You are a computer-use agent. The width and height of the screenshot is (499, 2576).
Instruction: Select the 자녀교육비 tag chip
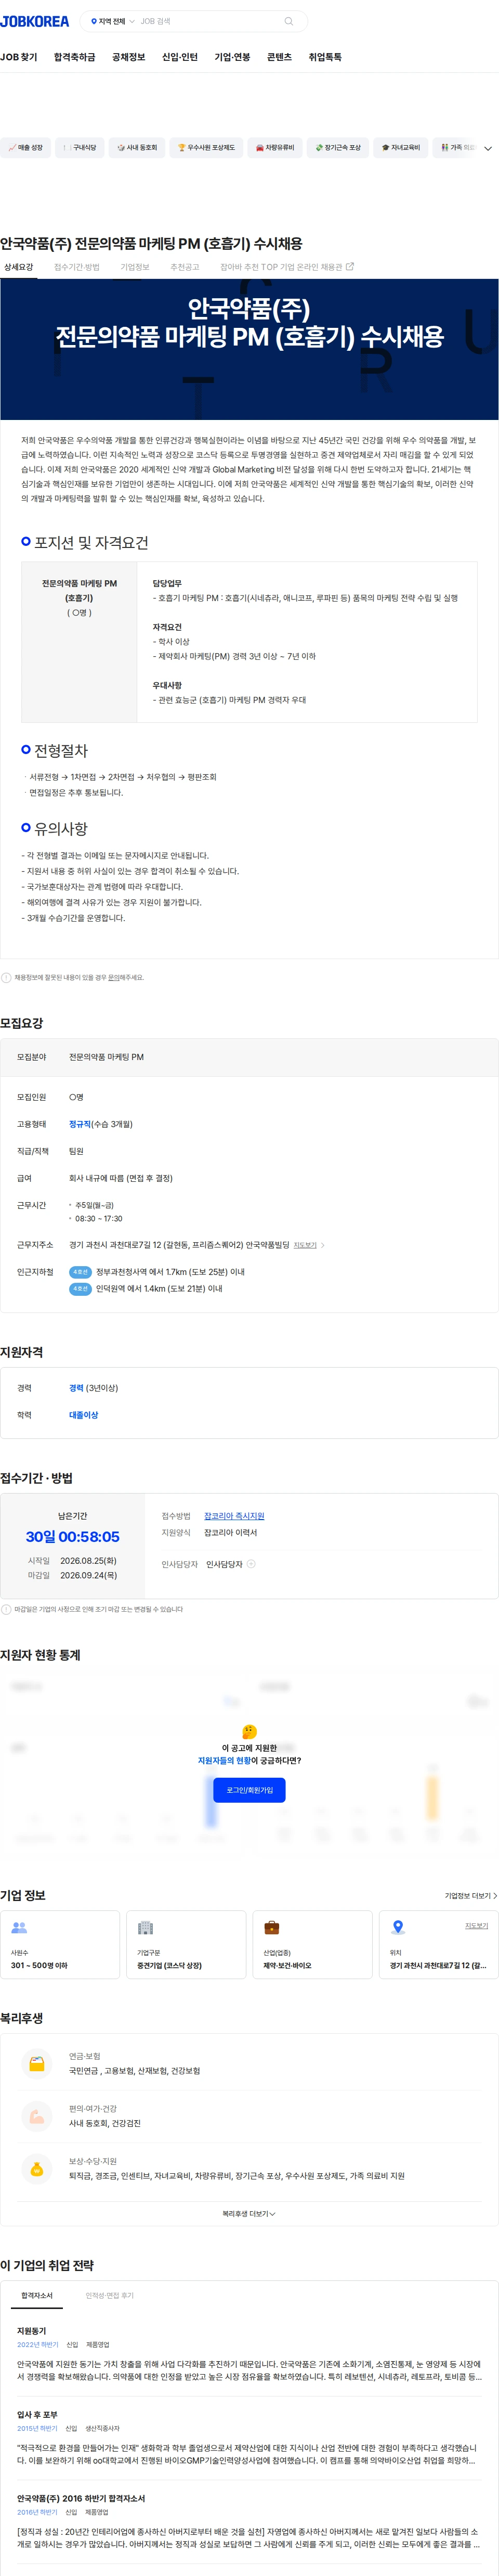(401, 147)
